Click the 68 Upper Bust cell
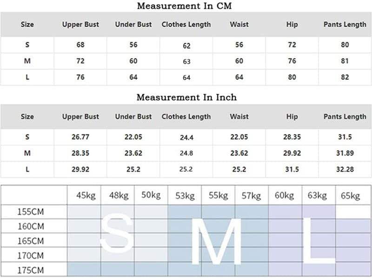The height and width of the screenshot is (278, 372). pos(80,45)
